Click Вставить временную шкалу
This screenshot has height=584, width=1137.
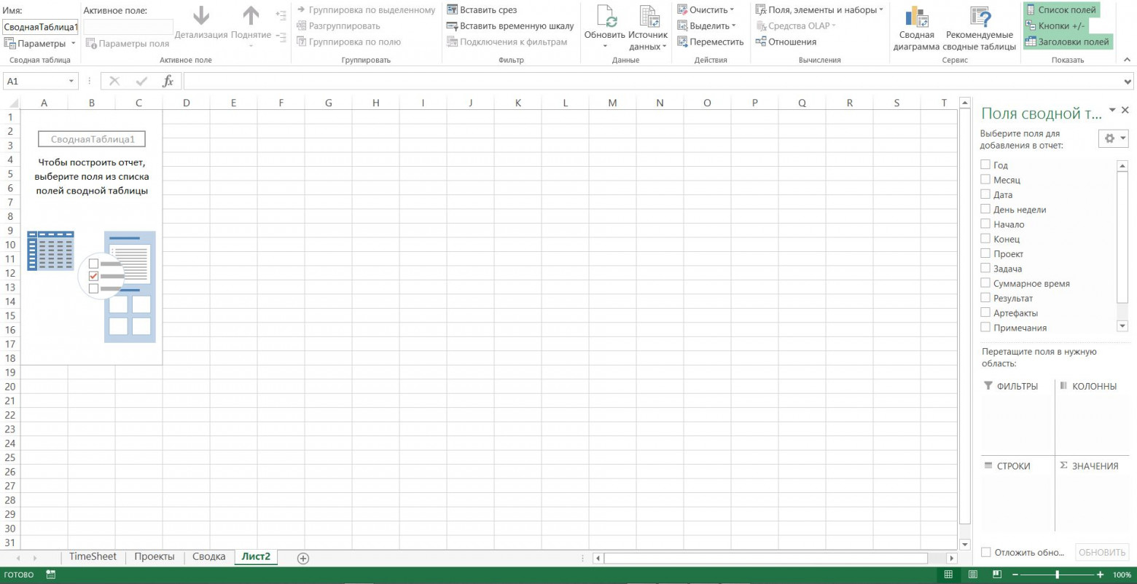(x=452, y=26)
